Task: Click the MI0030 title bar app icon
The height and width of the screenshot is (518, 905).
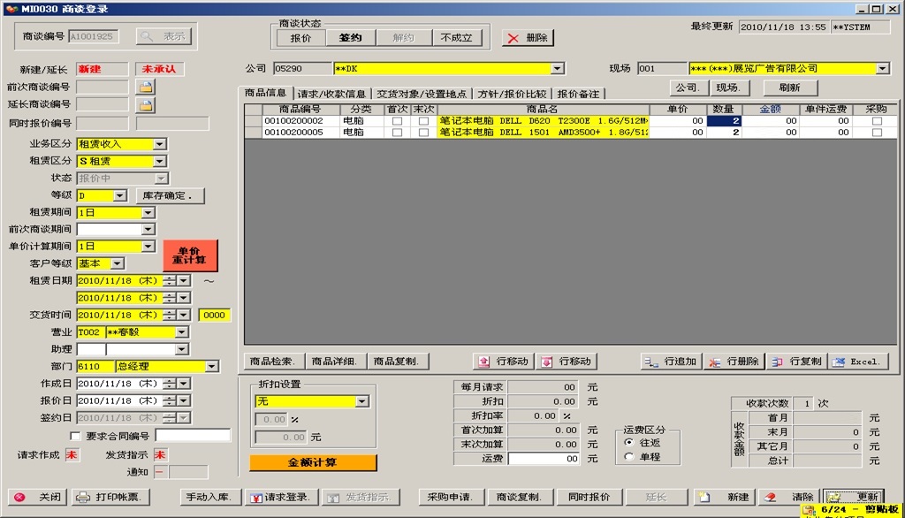Action: (11, 9)
